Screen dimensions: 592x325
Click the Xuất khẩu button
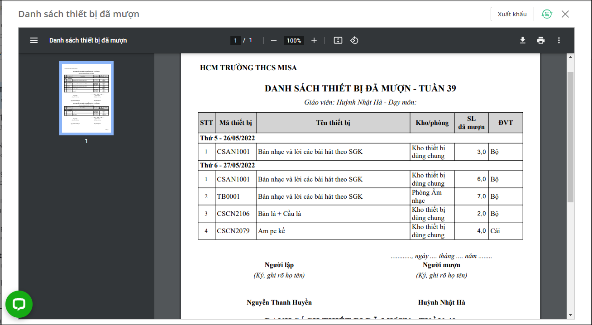coord(512,14)
